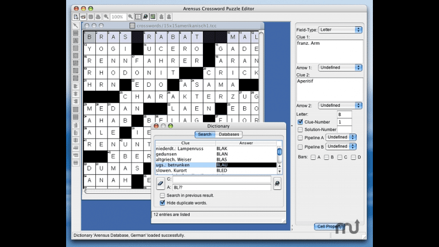Click the Cell Property button
Screen dimensions: 439x247
tap(330, 226)
